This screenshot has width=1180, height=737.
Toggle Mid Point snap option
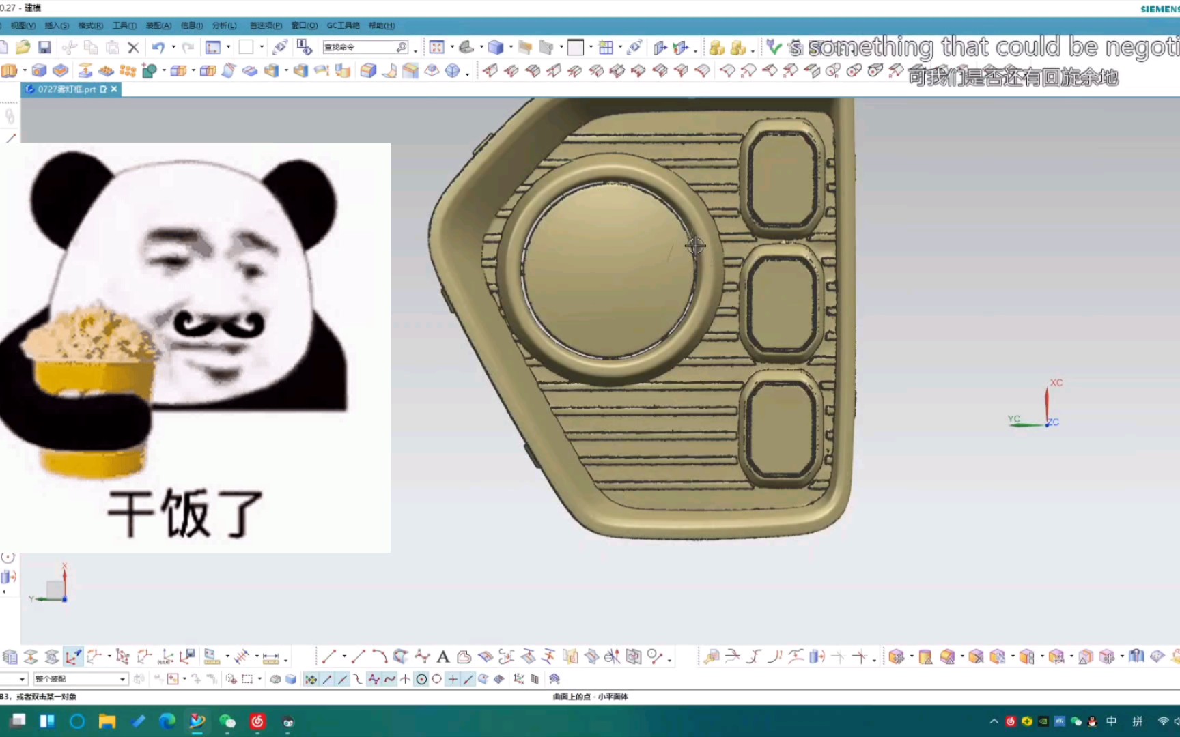(x=342, y=679)
